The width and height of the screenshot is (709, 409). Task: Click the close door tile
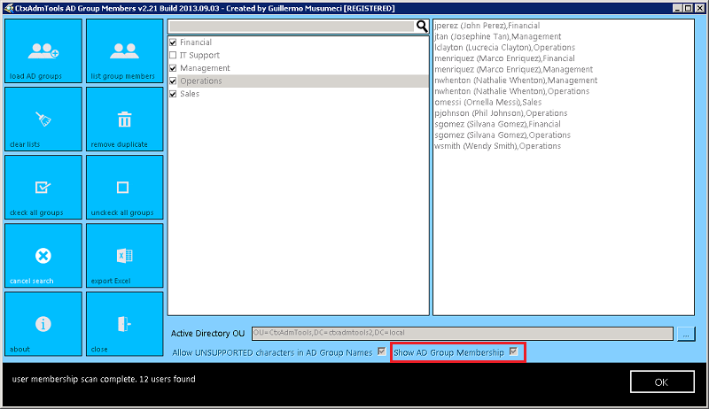tap(124, 324)
